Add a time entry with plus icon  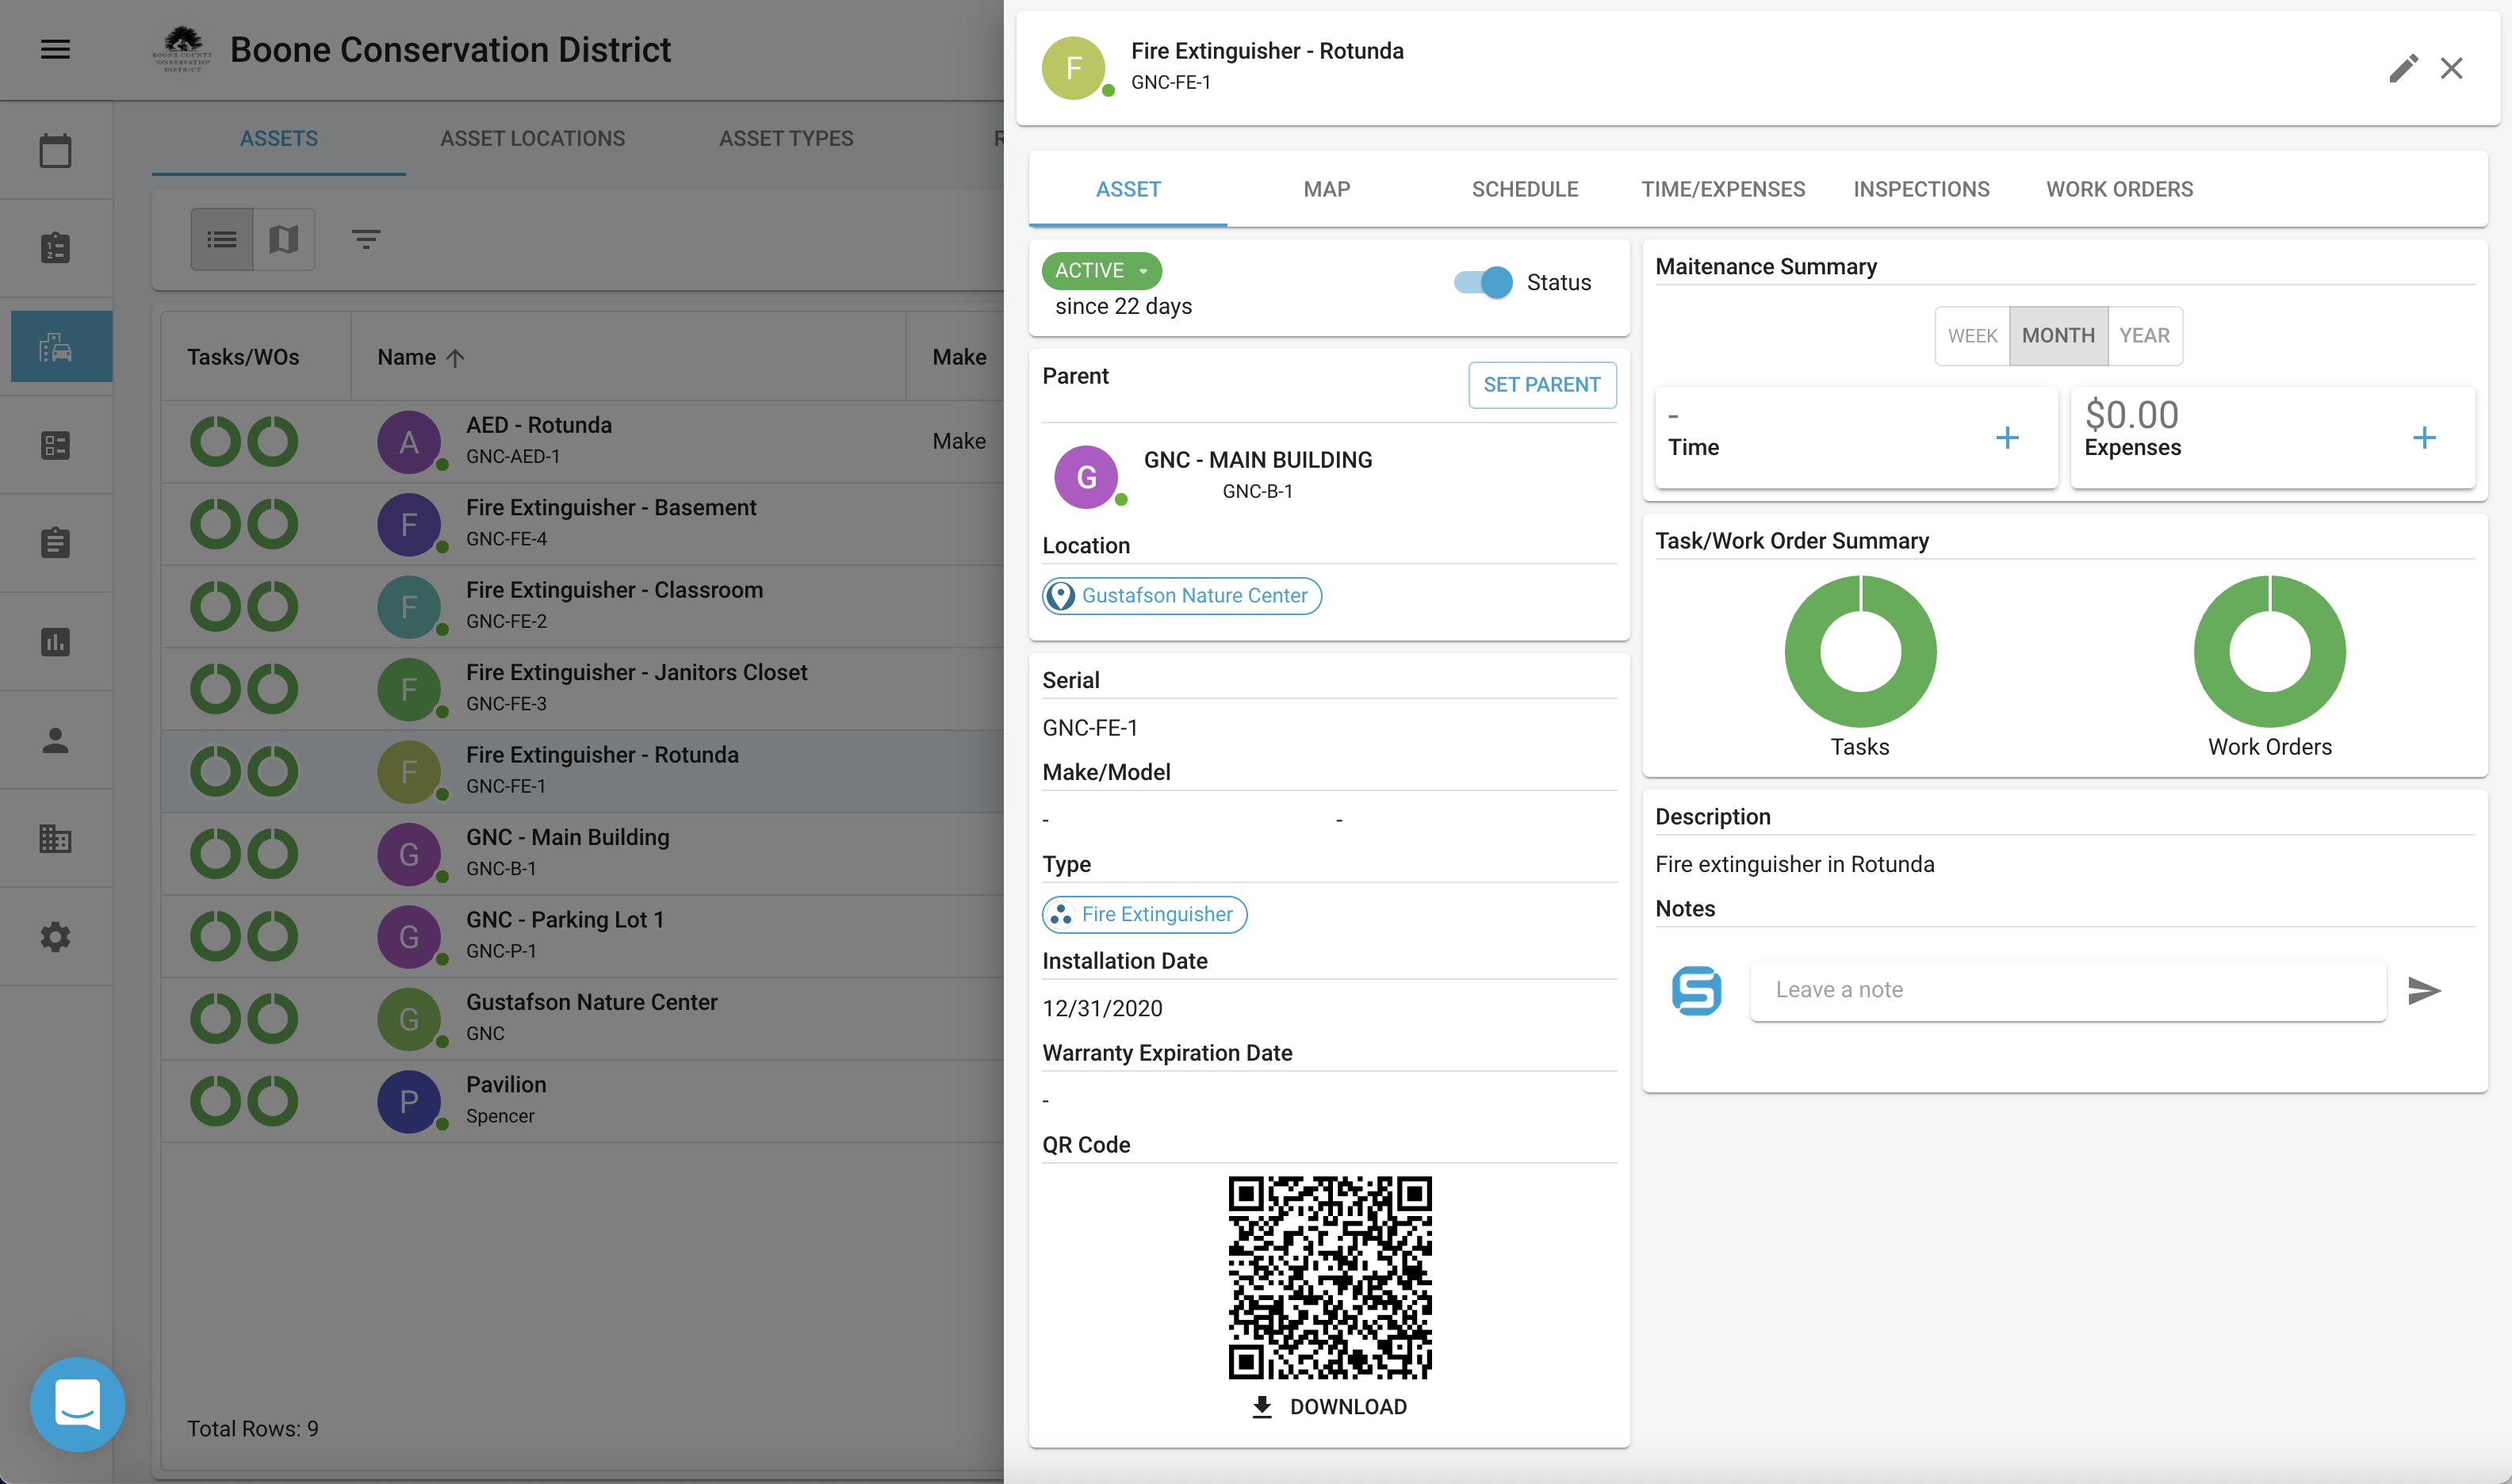pyautogui.click(x=2007, y=437)
